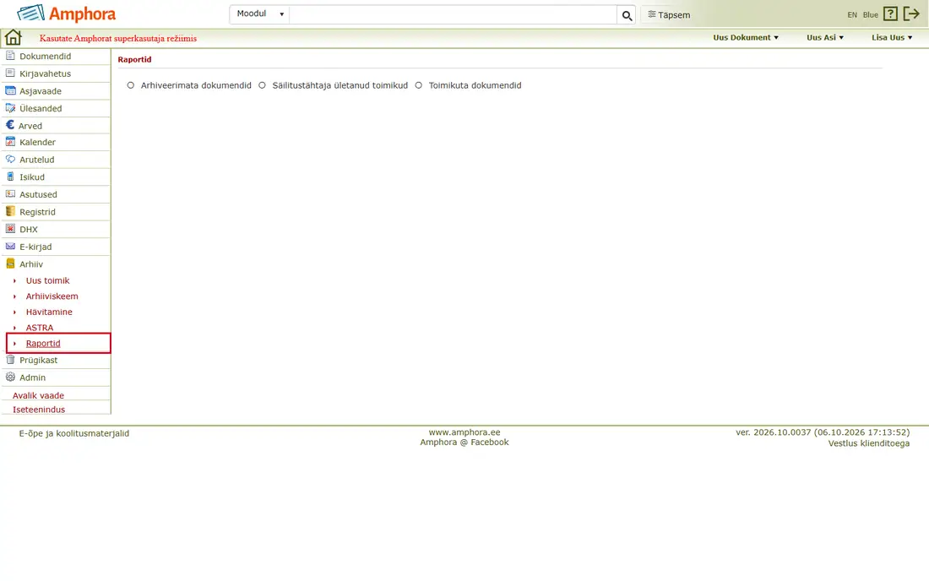Open the Lisa Uus dropdown menu

[892, 37]
